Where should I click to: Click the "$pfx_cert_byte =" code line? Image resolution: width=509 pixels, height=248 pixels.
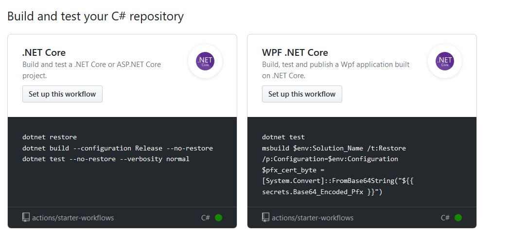click(x=294, y=170)
